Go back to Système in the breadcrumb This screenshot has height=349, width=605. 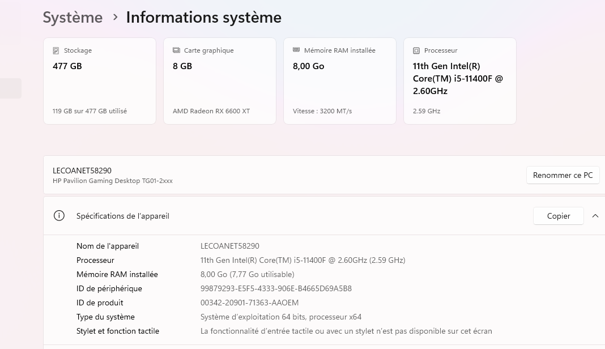[73, 18]
